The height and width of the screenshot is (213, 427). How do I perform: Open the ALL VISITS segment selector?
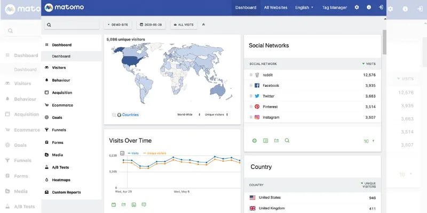pyautogui.click(x=184, y=24)
